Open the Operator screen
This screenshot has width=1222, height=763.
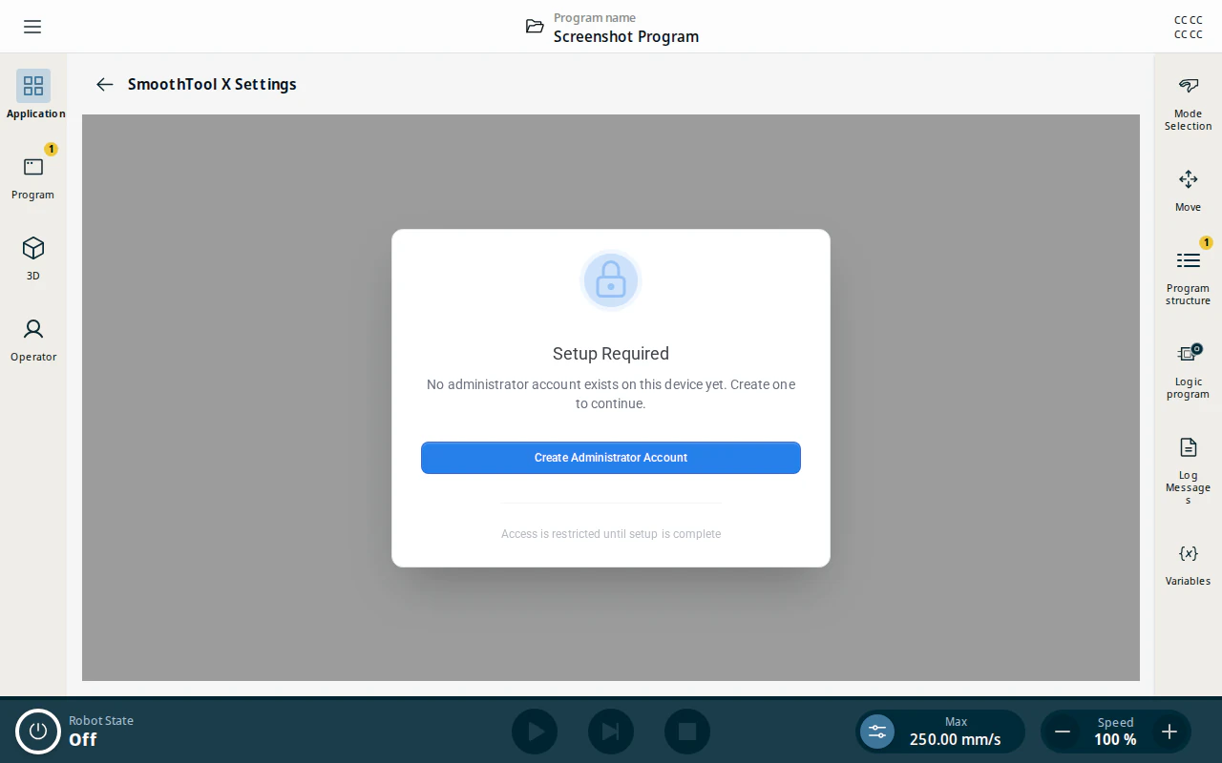(x=33, y=338)
